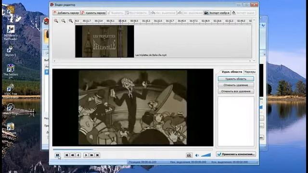Screen dimensions: 308x173
Task: Open the Watch Dogs desktop icon
Action: [11, 109]
